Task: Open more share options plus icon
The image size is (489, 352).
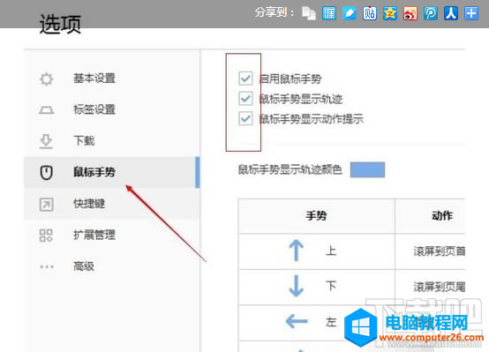Action: [471, 13]
